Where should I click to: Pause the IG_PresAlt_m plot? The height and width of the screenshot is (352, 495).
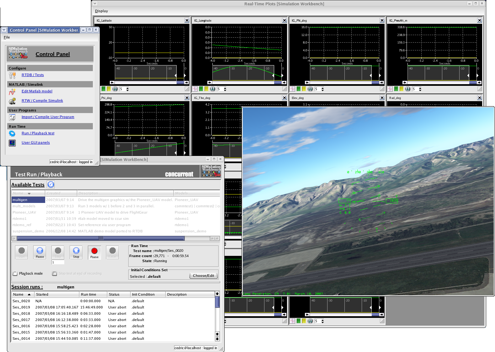[408, 89]
